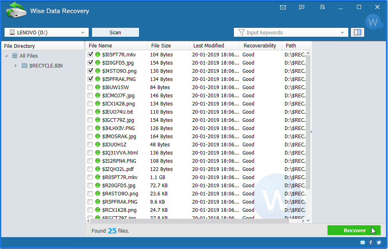388x249 pixels.
Task: Click the All Files grid icon
Action: pos(15,56)
